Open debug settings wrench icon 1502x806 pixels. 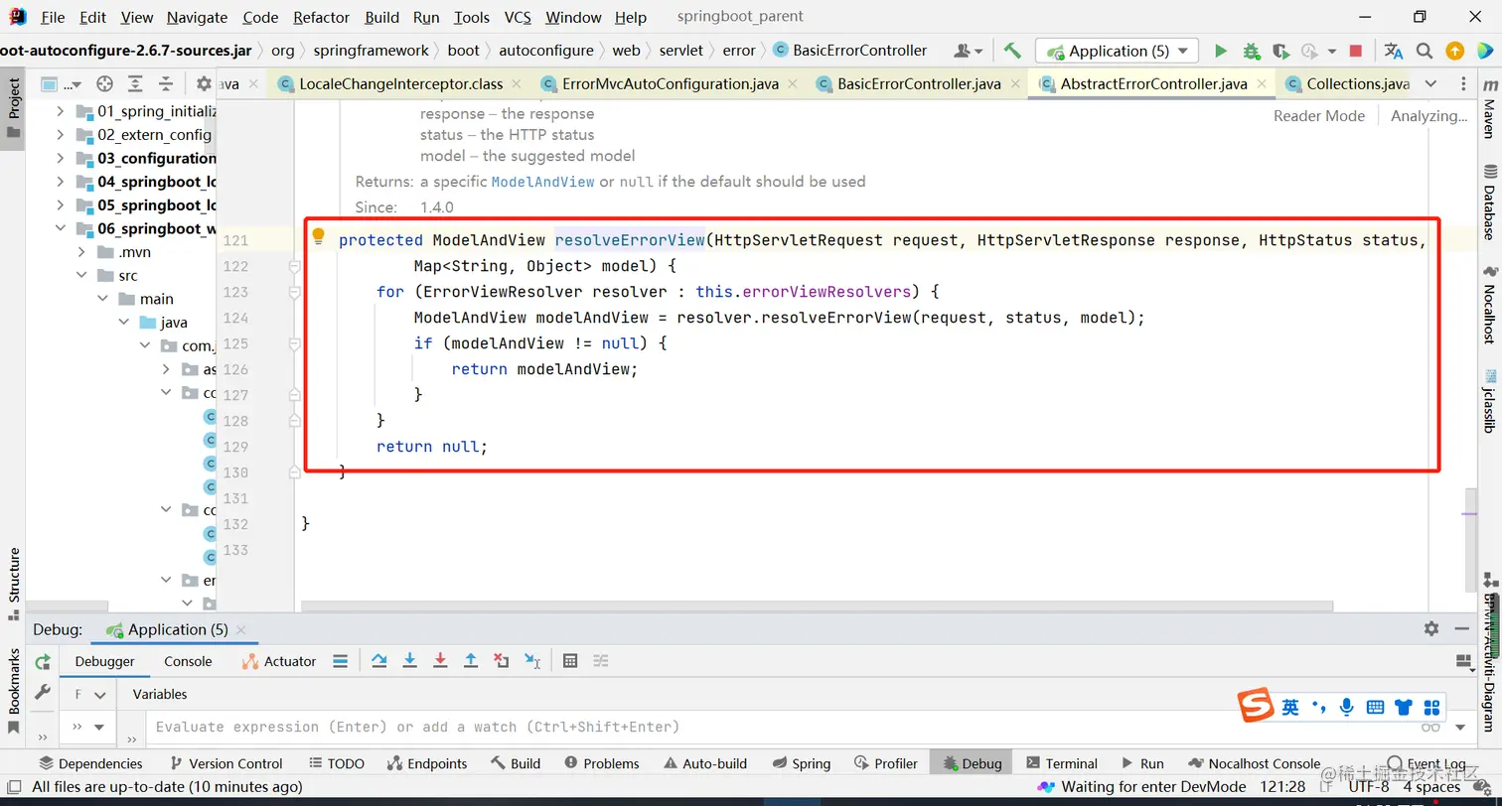43,692
